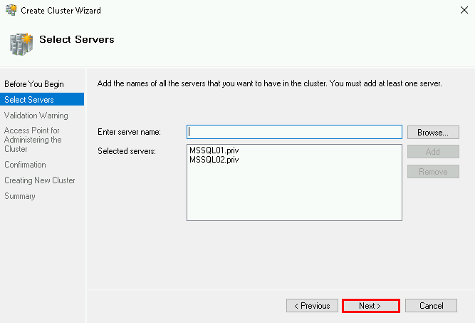Click the instruction text about adding servers
The height and width of the screenshot is (323, 475).
coord(270,83)
